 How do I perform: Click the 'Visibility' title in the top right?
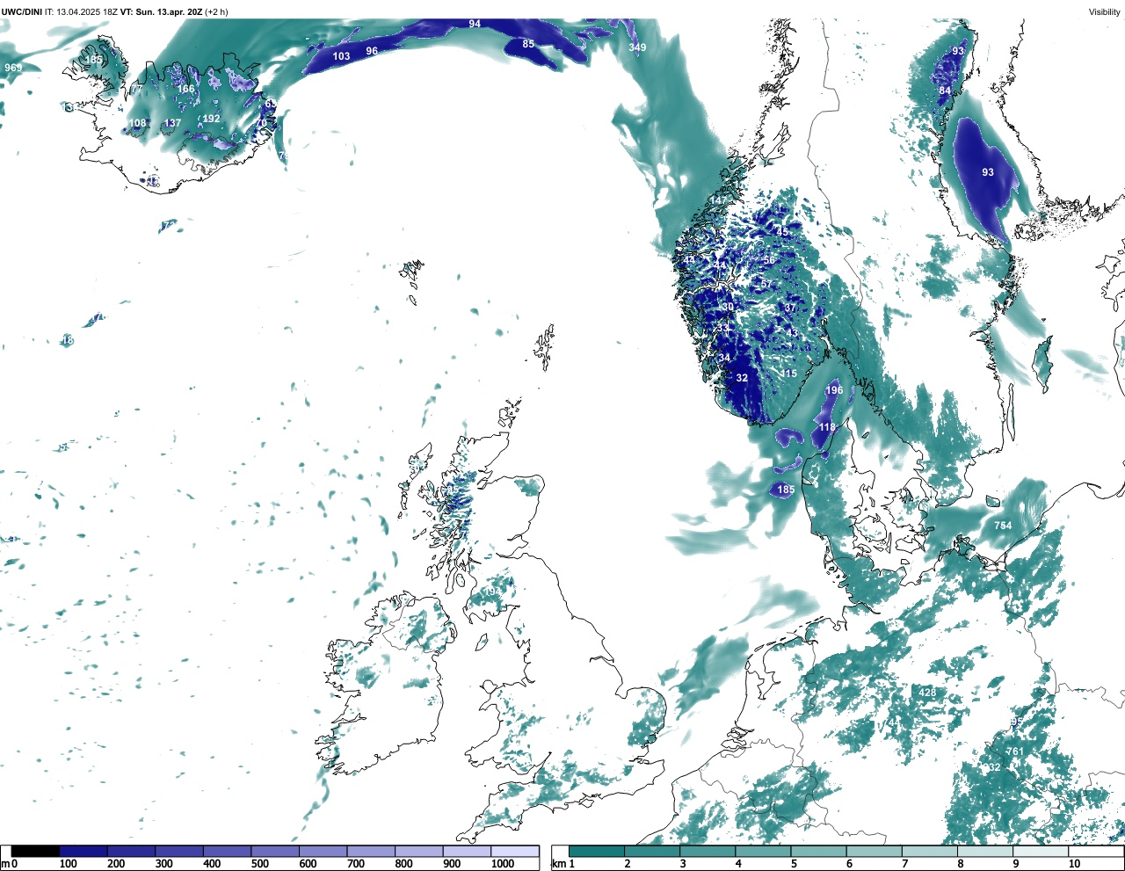coord(1104,11)
